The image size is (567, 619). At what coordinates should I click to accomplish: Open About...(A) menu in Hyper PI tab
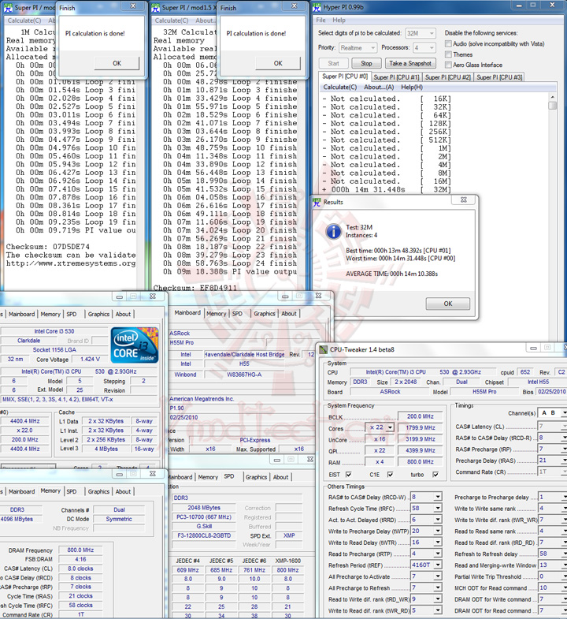(379, 87)
